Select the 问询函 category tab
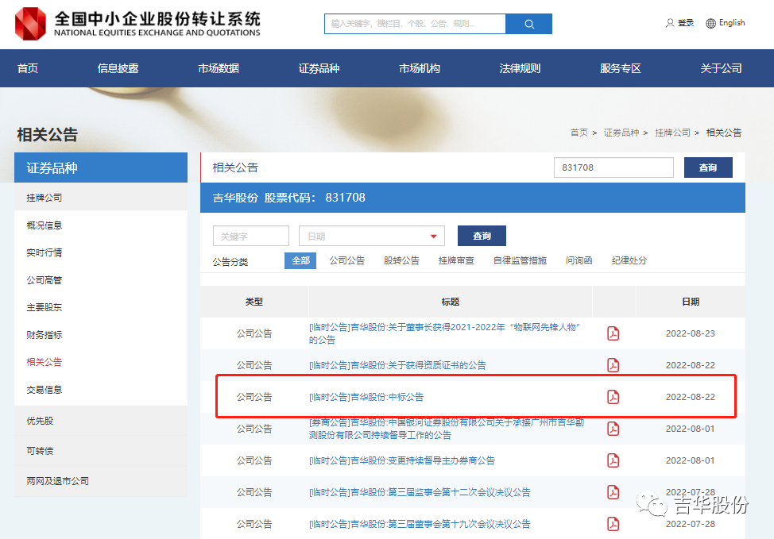774x539 pixels. pyautogui.click(x=579, y=260)
